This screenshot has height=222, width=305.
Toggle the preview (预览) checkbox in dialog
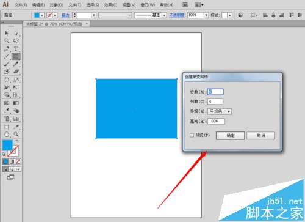click(192, 135)
